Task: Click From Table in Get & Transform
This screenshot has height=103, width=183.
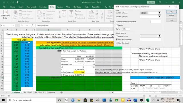Action: [x=25, y=15]
